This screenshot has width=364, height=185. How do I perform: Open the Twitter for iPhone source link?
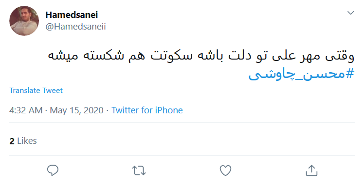pyautogui.click(x=147, y=110)
